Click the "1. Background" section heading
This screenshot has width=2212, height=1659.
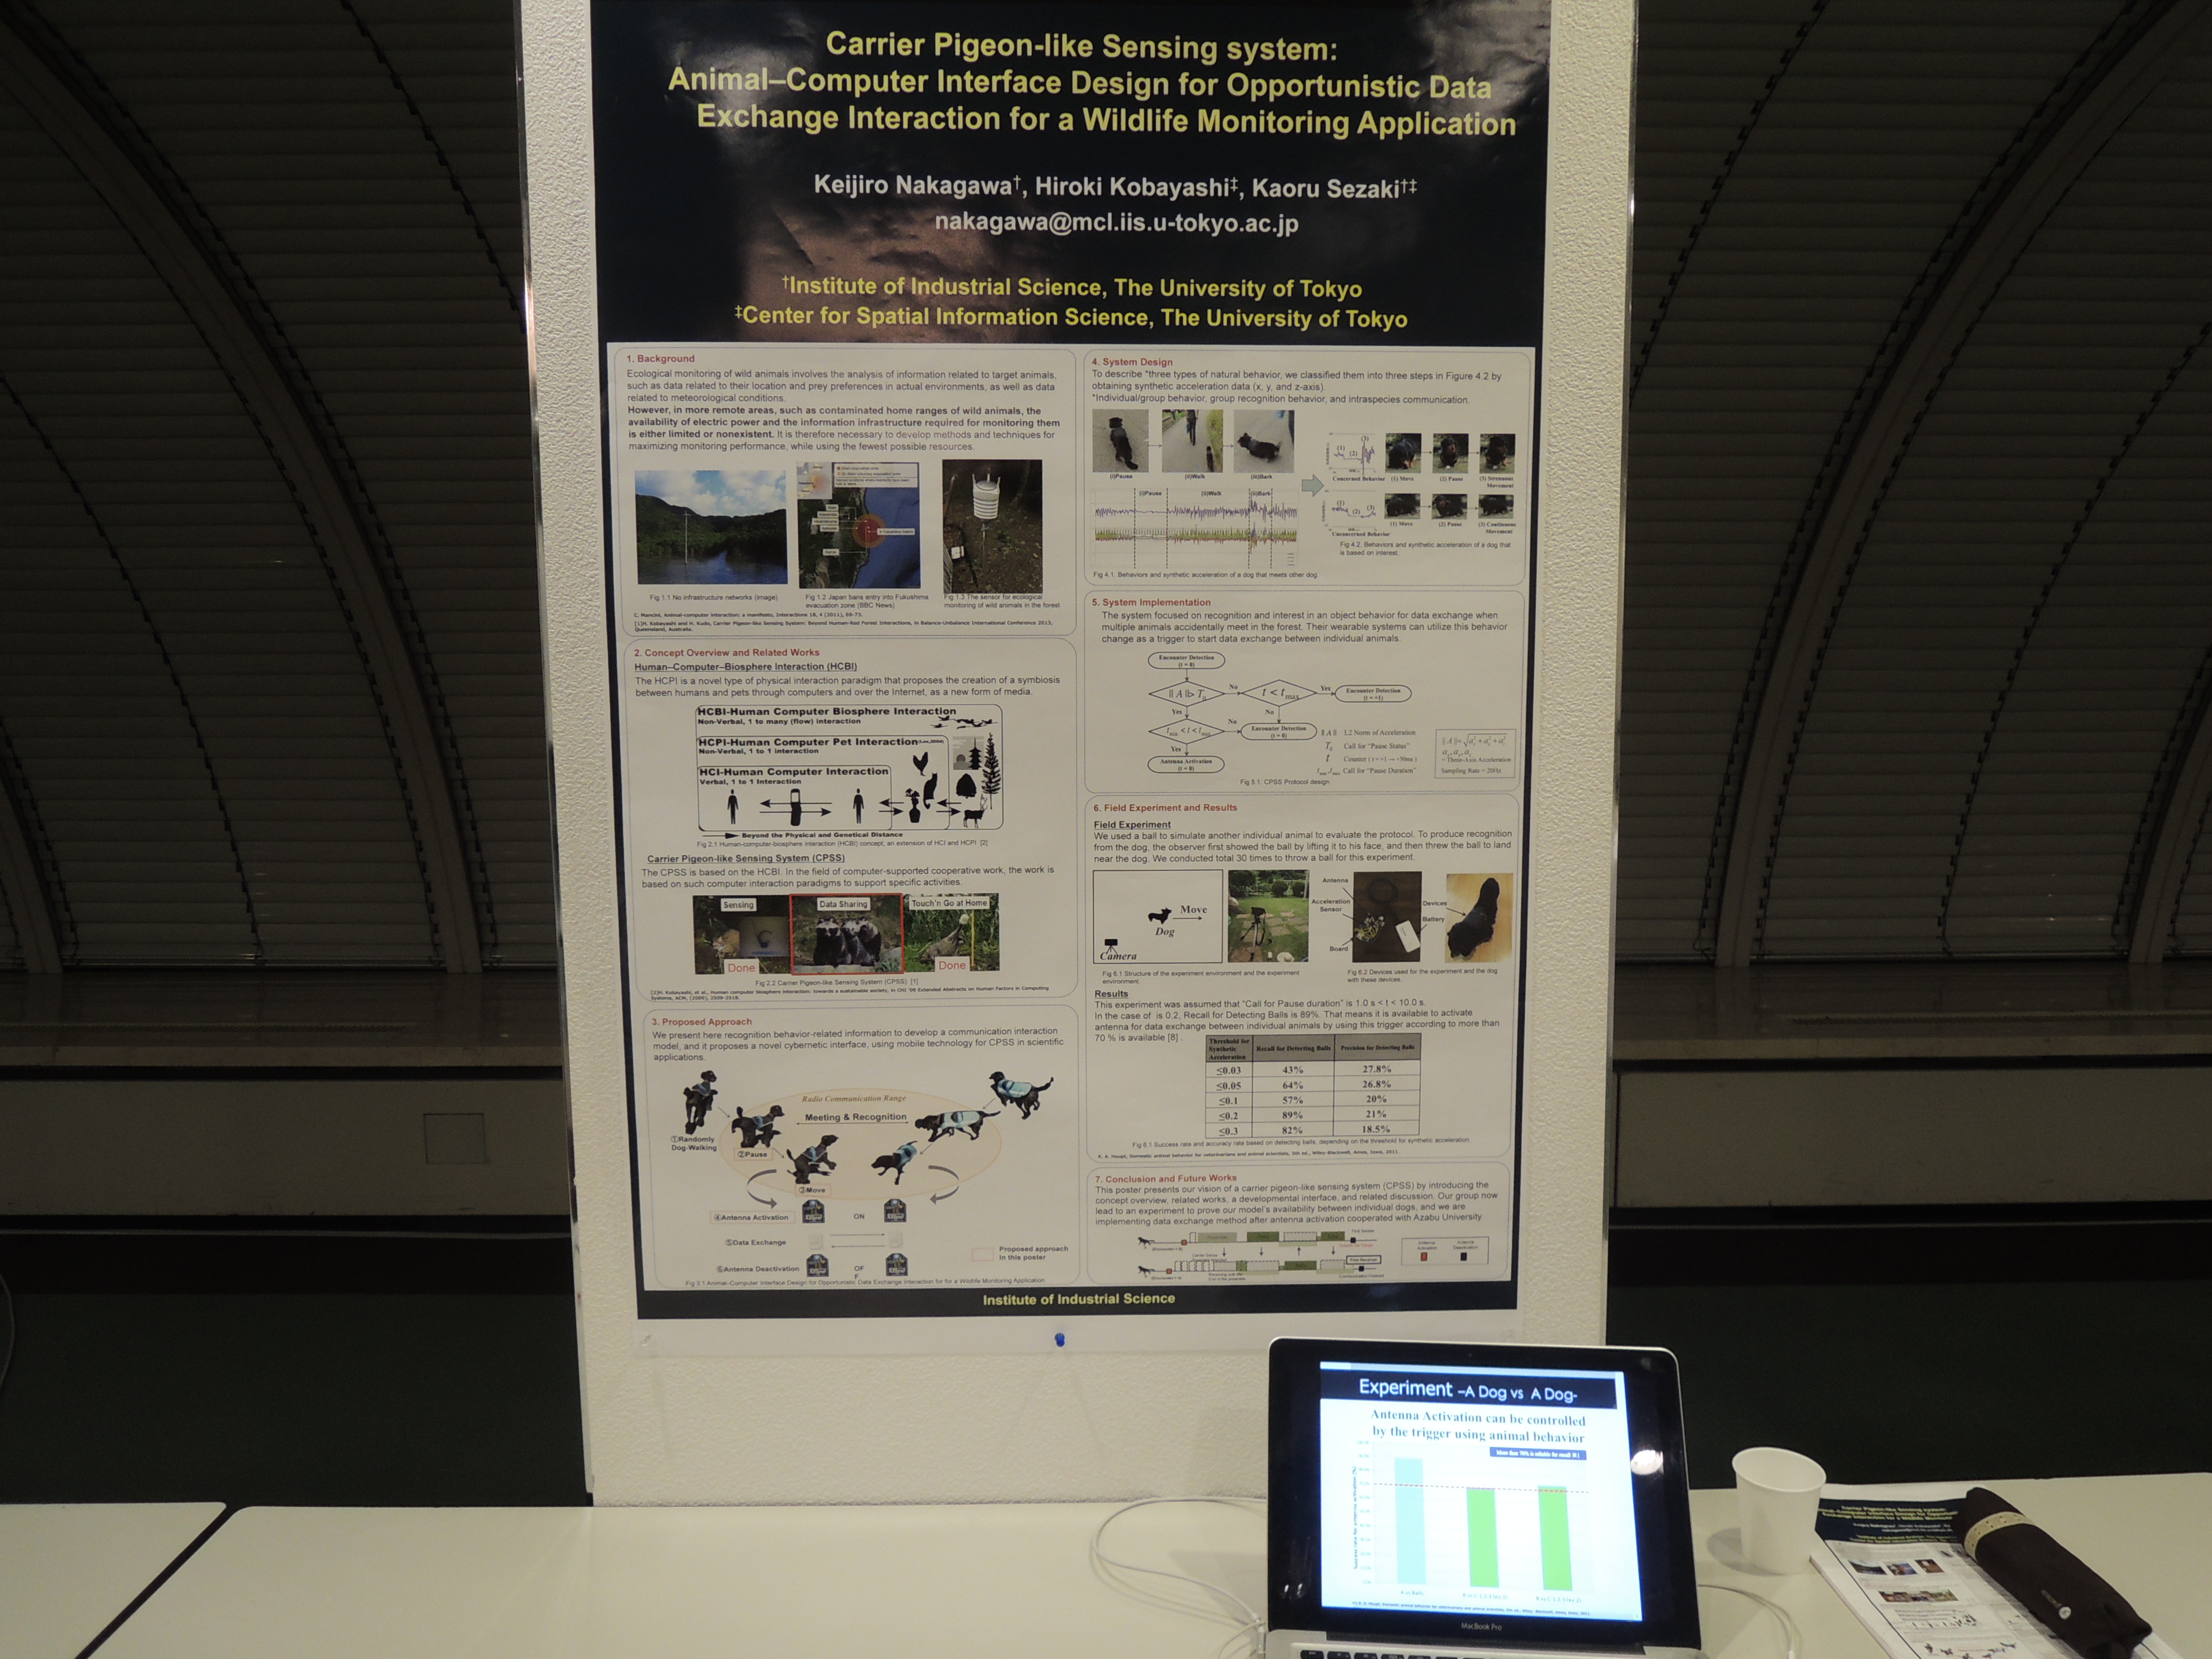coord(660,358)
